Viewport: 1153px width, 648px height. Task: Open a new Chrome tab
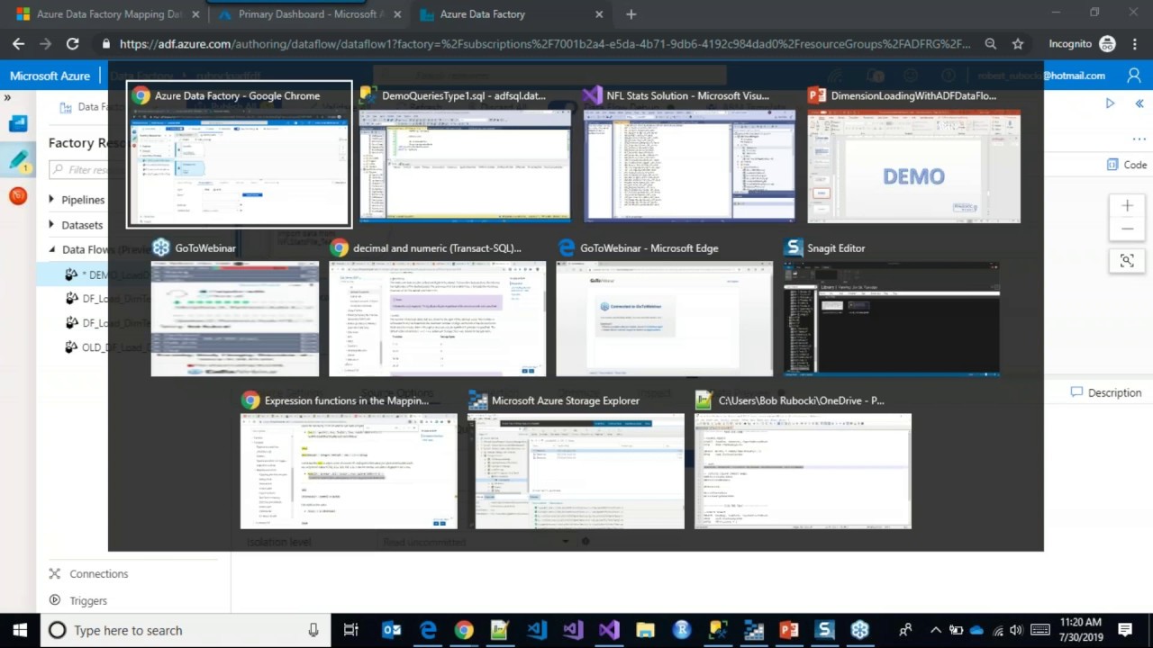pyautogui.click(x=631, y=14)
